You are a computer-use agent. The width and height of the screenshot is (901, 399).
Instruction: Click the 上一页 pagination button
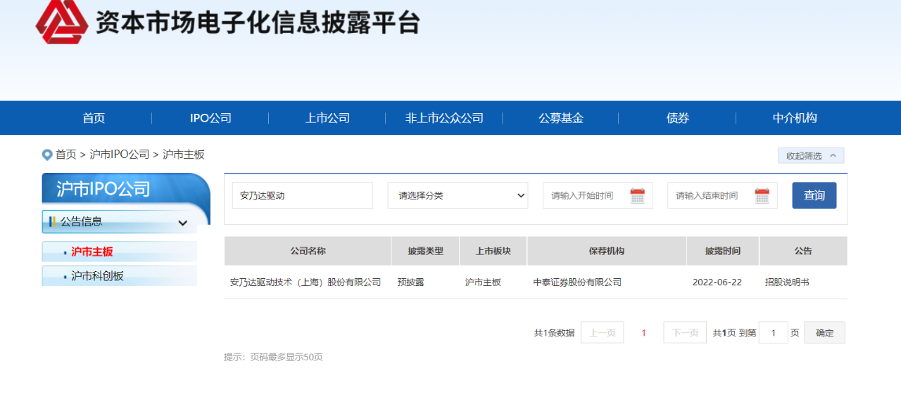point(602,333)
